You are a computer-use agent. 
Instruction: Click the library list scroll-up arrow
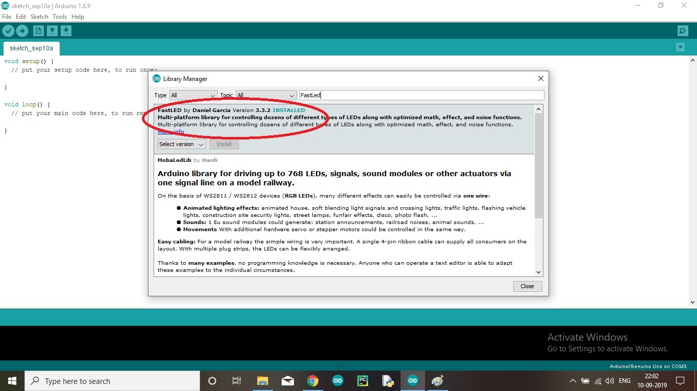538,109
